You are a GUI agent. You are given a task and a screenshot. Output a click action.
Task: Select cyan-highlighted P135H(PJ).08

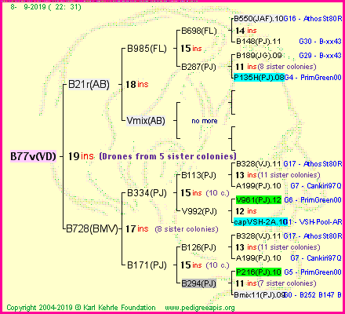point(259,78)
